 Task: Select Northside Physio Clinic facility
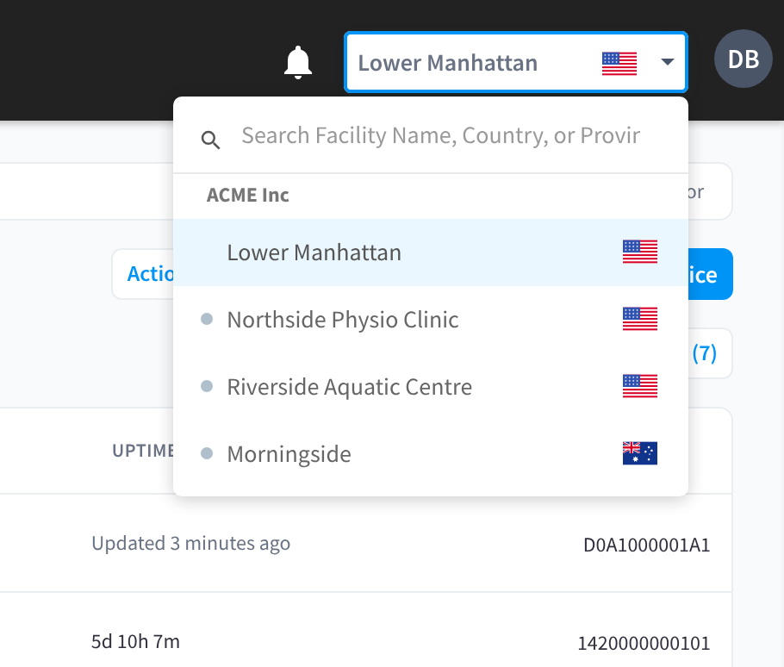(431, 320)
